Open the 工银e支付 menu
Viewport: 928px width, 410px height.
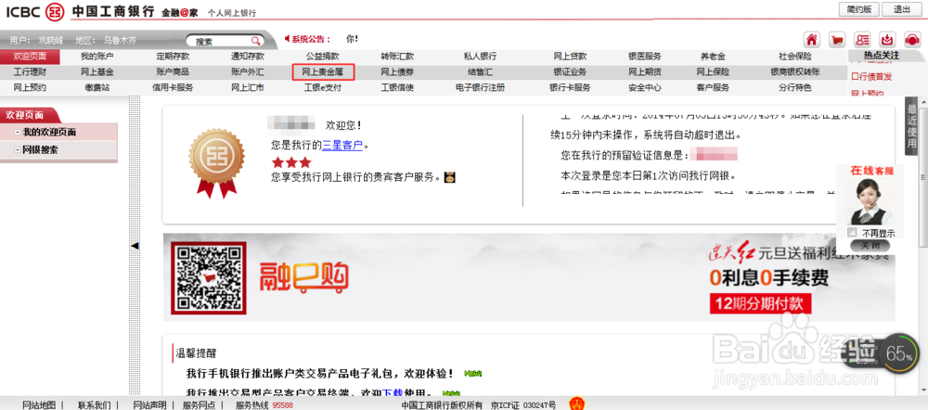point(323,87)
